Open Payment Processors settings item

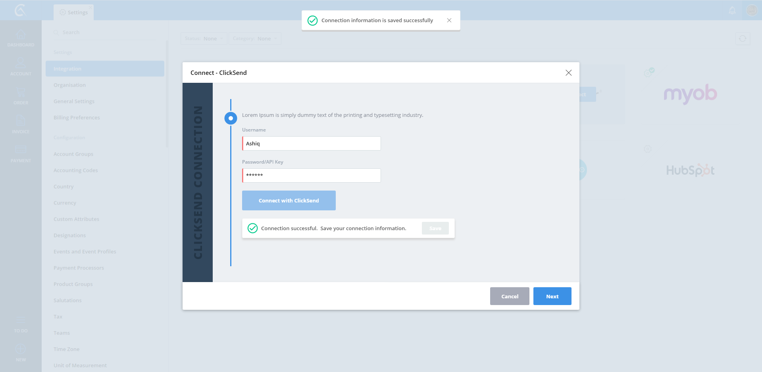79,268
